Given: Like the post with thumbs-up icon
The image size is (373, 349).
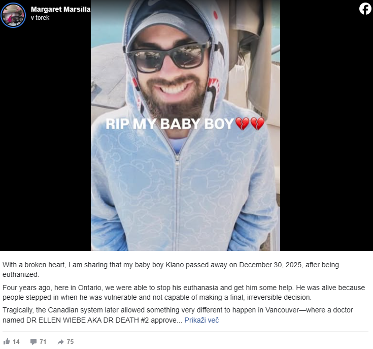Looking at the screenshot, I should tap(7, 341).
